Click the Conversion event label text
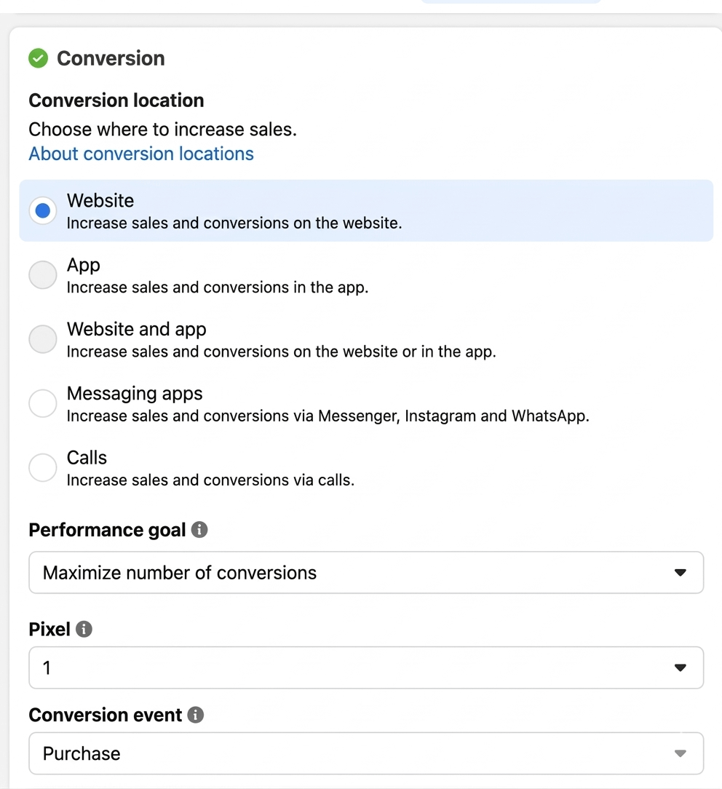 click(x=105, y=715)
